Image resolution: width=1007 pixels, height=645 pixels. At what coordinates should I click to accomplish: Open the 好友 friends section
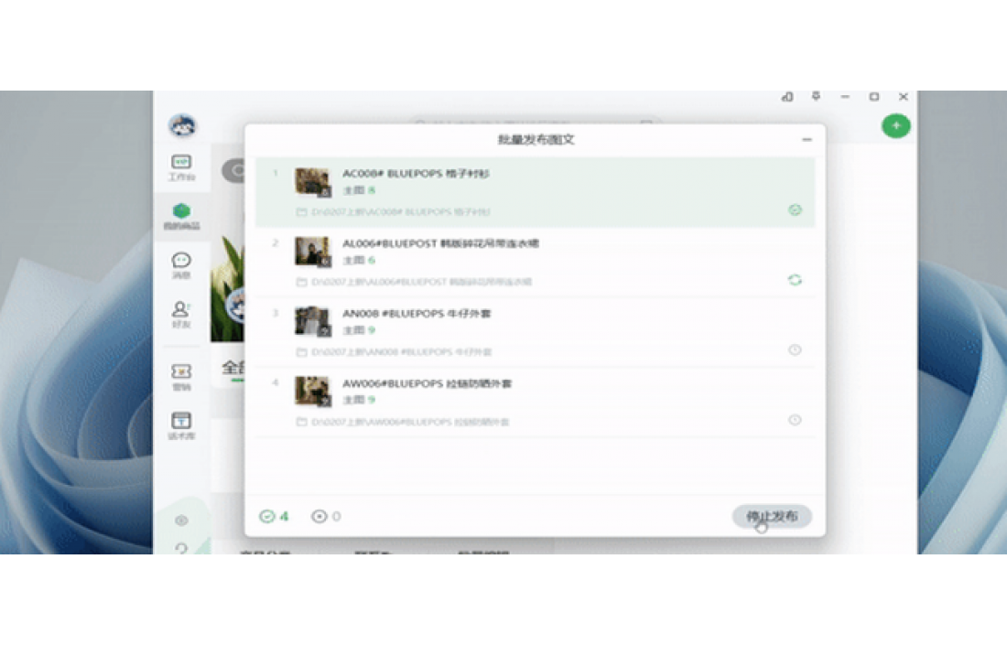(x=181, y=315)
